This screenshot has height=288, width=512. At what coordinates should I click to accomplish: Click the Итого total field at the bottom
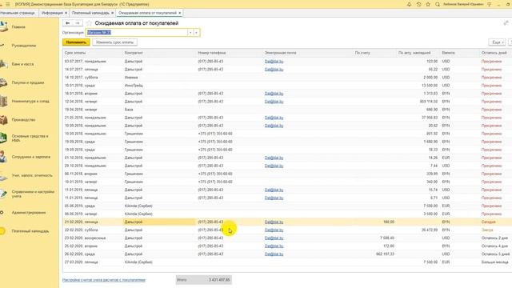(x=203, y=280)
